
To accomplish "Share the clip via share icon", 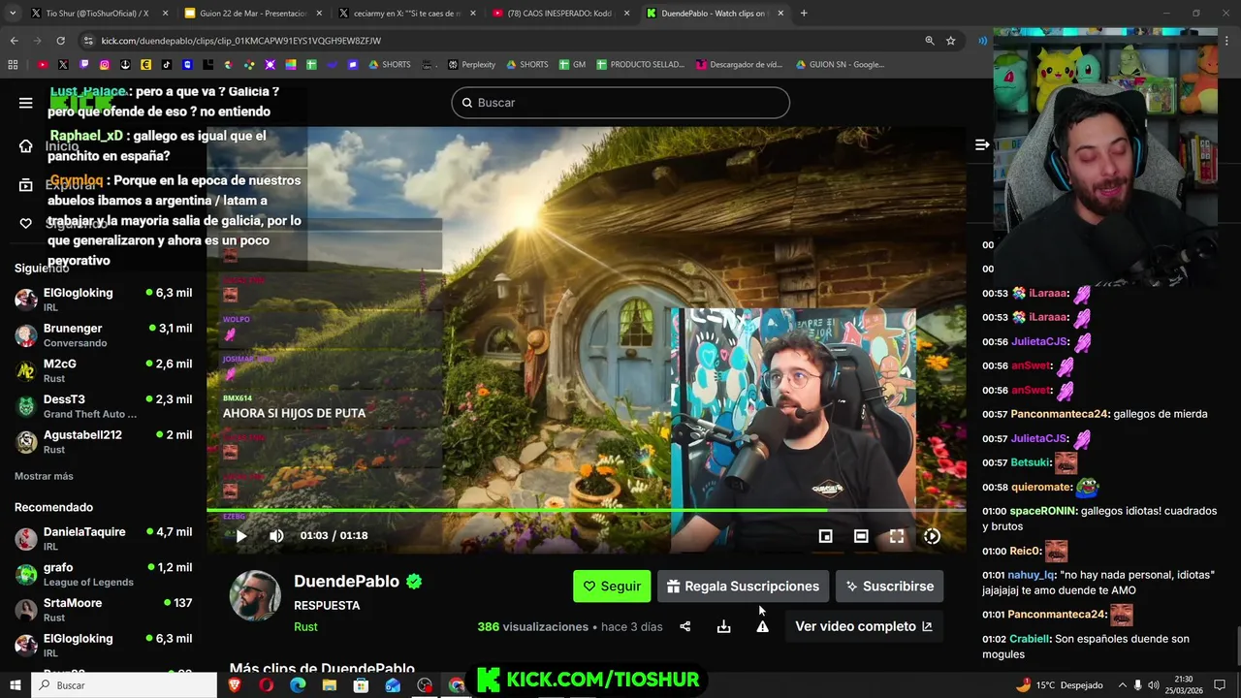I will (685, 626).
